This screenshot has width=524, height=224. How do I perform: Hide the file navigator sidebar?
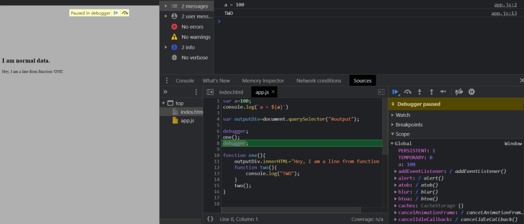pos(210,92)
